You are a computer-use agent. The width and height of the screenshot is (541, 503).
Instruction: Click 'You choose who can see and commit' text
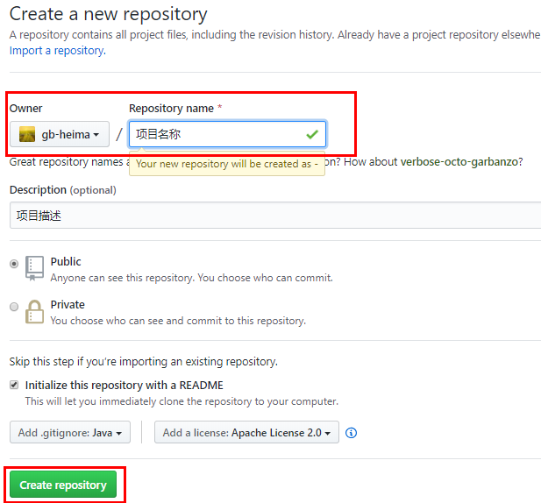pyautogui.click(x=178, y=321)
